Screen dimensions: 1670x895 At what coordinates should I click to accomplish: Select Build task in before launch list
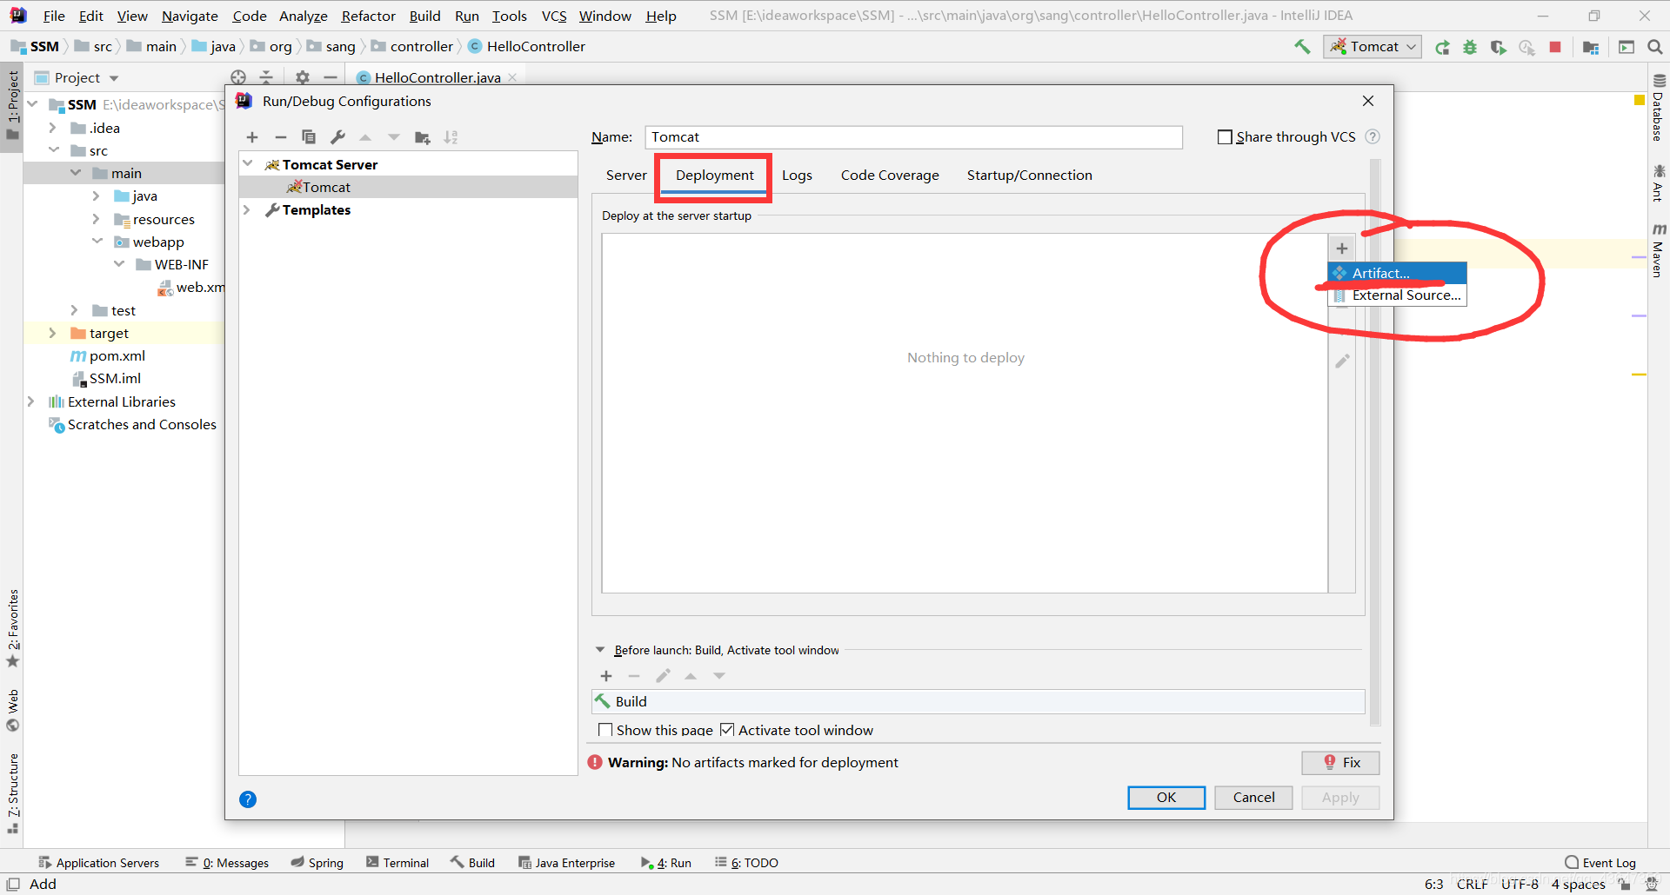click(x=978, y=701)
